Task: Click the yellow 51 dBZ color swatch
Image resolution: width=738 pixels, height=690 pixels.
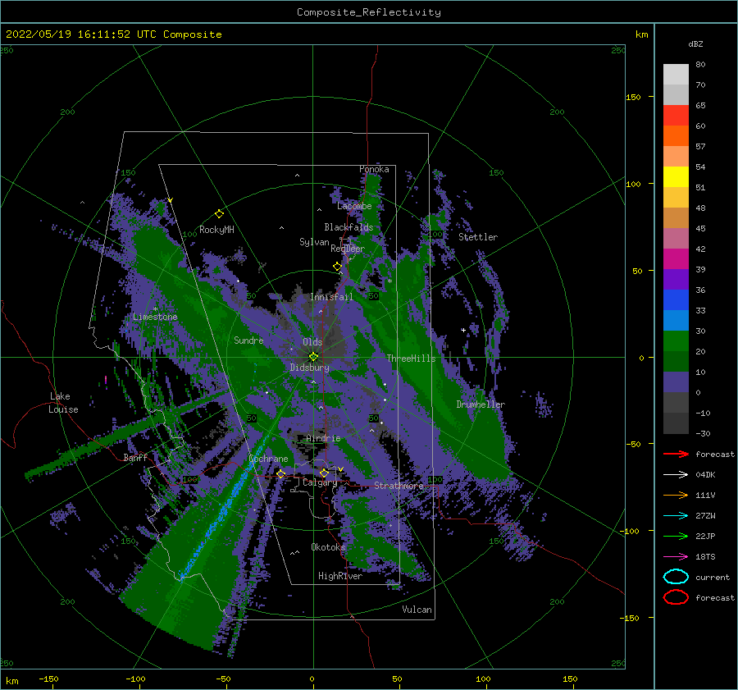Action: (x=676, y=176)
